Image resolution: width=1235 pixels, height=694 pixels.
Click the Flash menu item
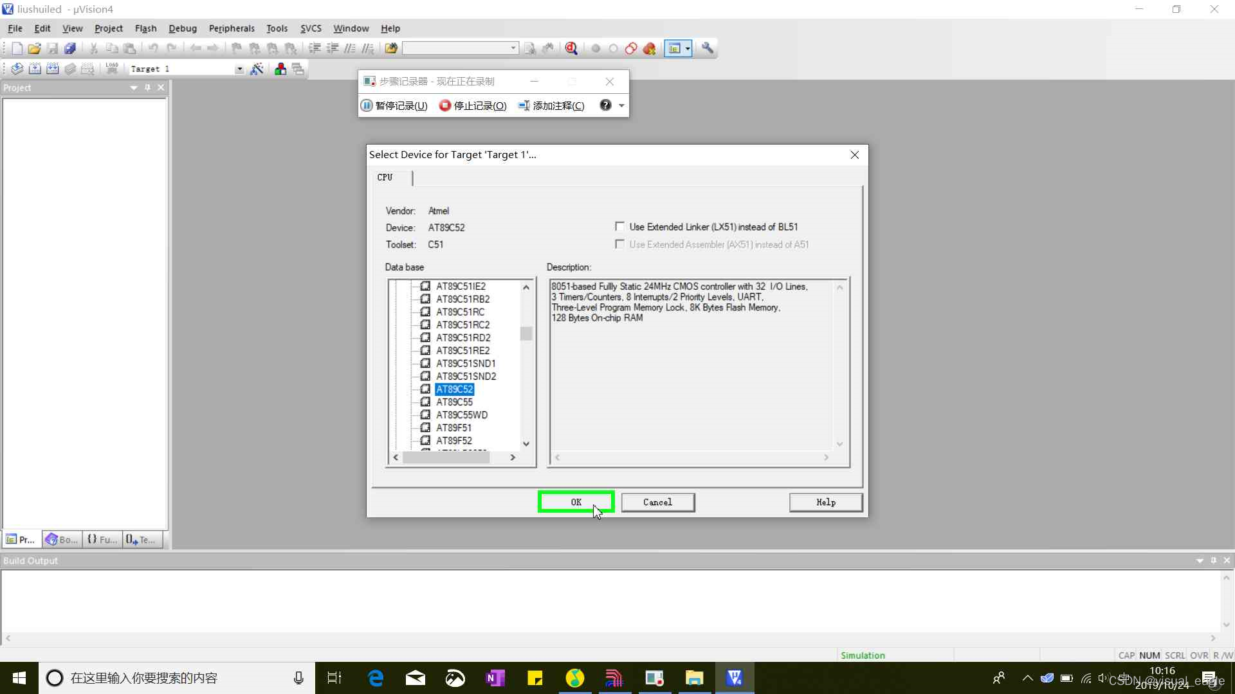point(146,28)
